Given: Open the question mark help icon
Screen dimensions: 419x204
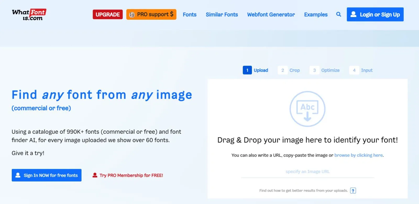Looking at the screenshot, I should point(353,191).
